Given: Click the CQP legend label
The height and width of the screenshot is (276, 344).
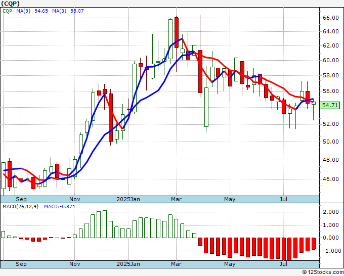Looking at the screenshot, I should (7, 11).
